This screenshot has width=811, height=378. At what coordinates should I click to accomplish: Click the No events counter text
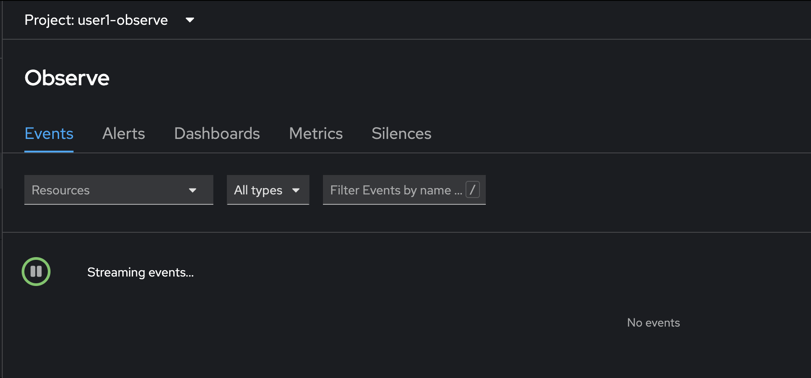(x=653, y=323)
